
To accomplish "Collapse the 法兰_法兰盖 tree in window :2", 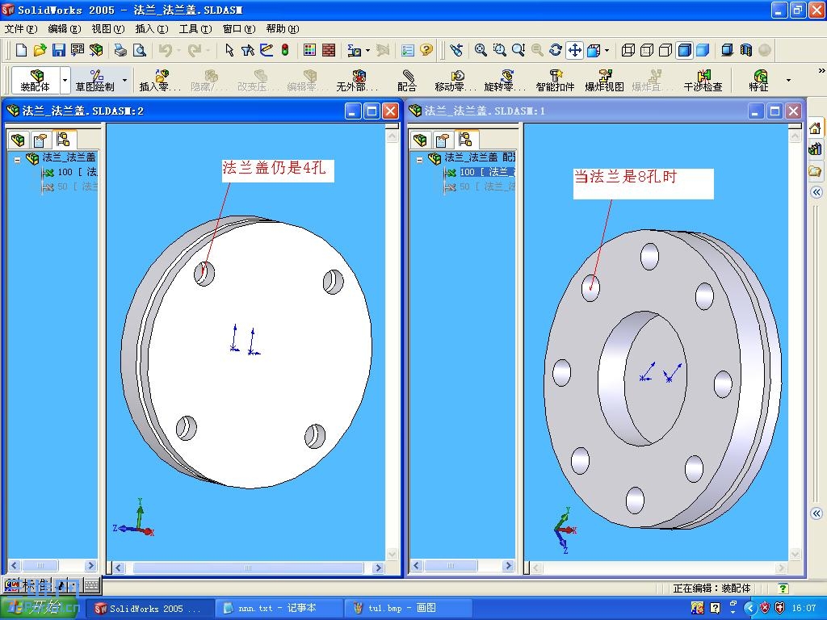I will tap(18, 159).
